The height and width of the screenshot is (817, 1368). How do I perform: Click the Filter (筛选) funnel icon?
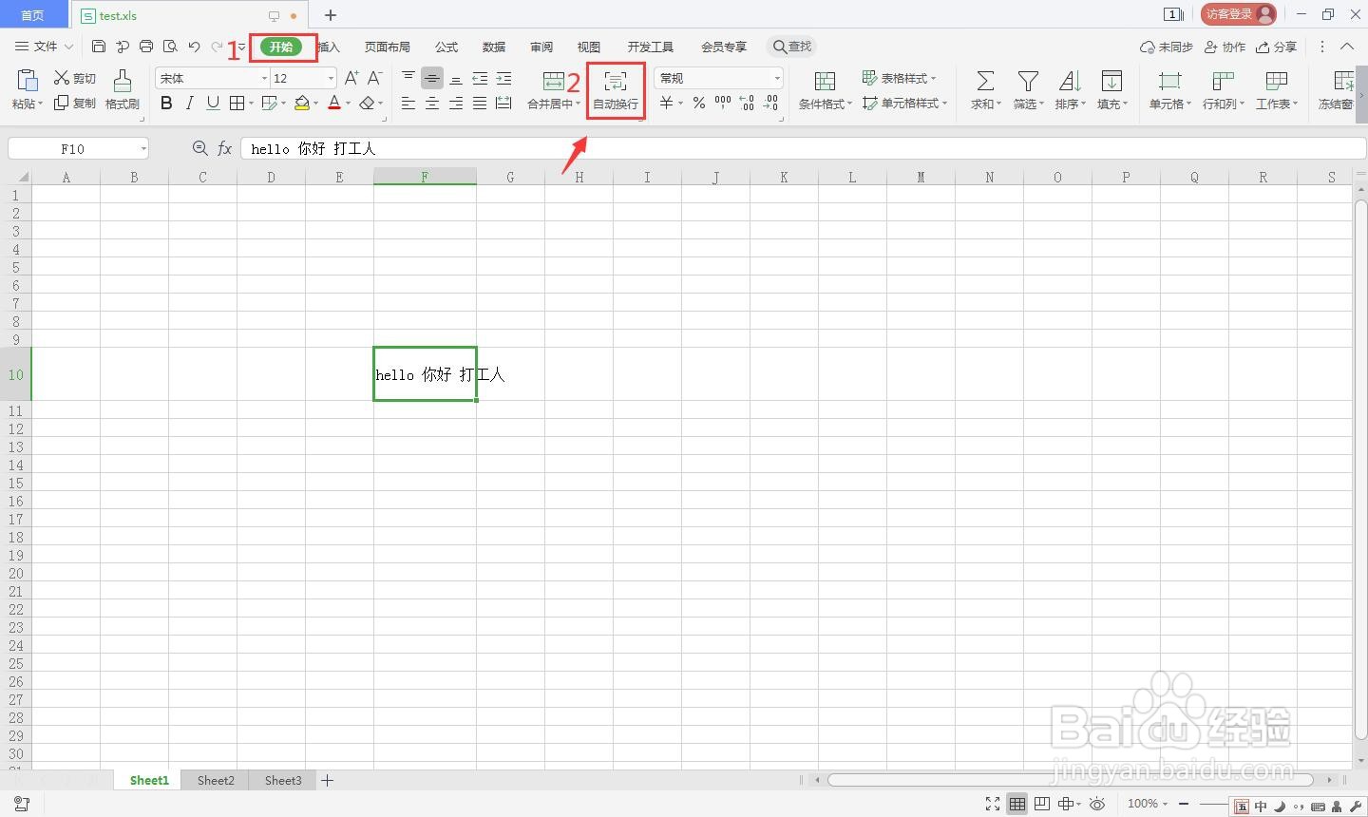pyautogui.click(x=1028, y=81)
